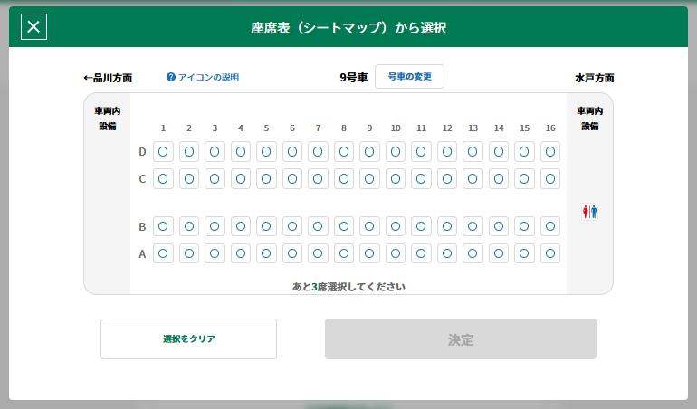The width and height of the screenshot is (697, 409).
Task: Choose seat 12A
Action: click(x=447, y=253)
